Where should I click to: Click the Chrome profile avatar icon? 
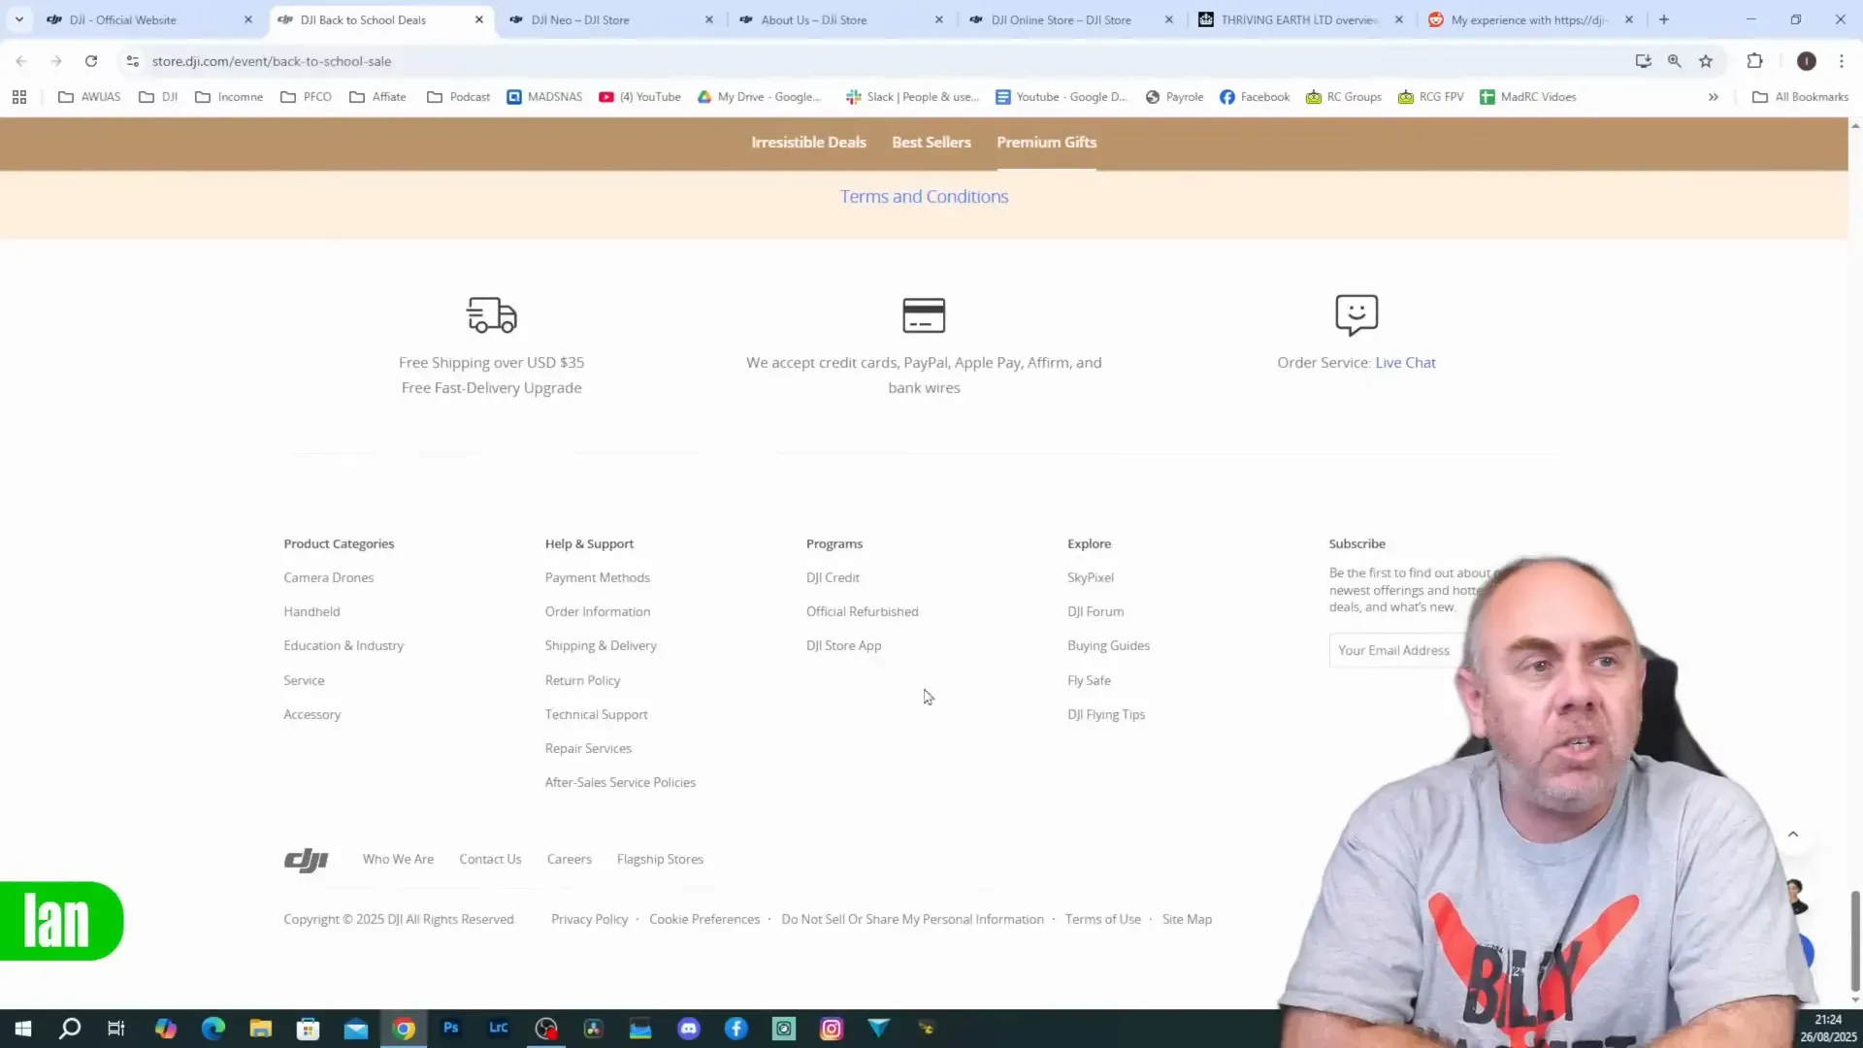[1807, 61]
